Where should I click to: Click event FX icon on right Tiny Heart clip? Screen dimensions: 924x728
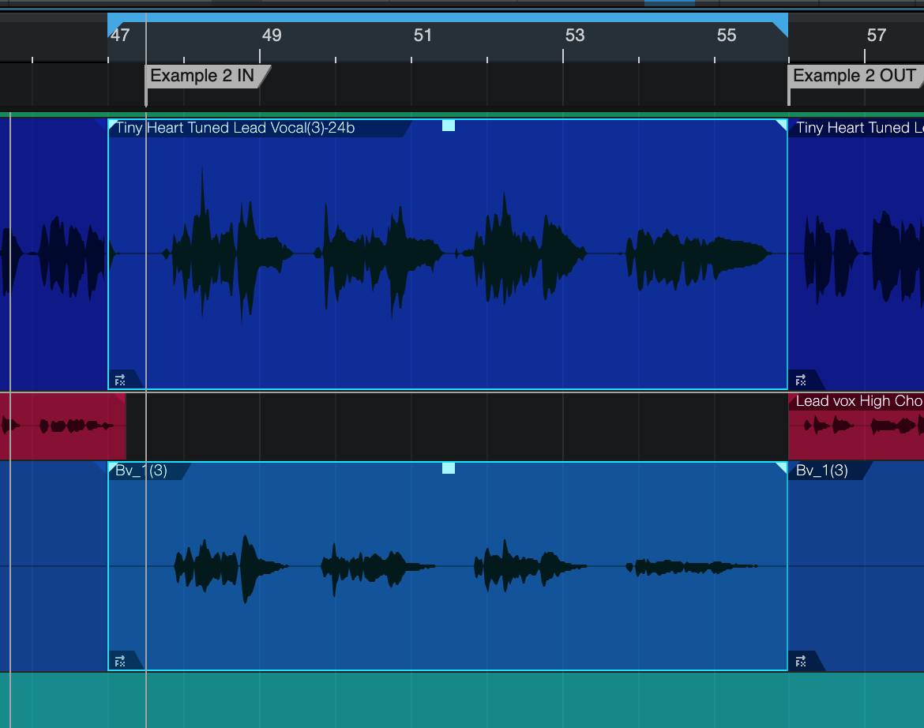coord(801,380)
